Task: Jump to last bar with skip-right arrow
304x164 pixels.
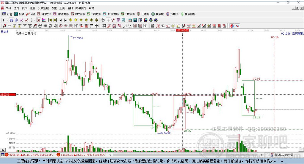Action: [55, 20]
